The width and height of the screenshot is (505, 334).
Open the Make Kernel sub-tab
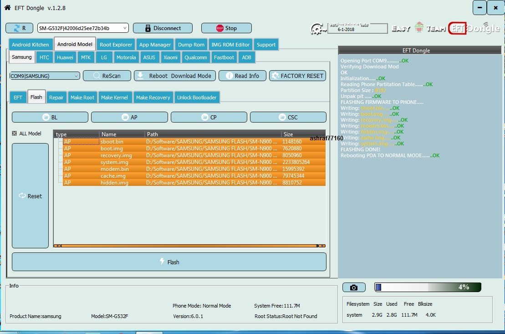(114, 98)
